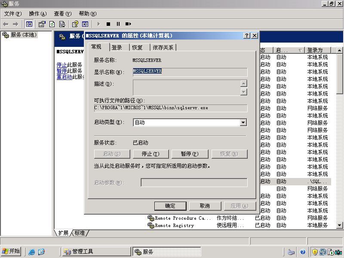Open the 启动类型 dropdown
The width and height of the screenshot is (344, 258).
(x=243, y=123)
